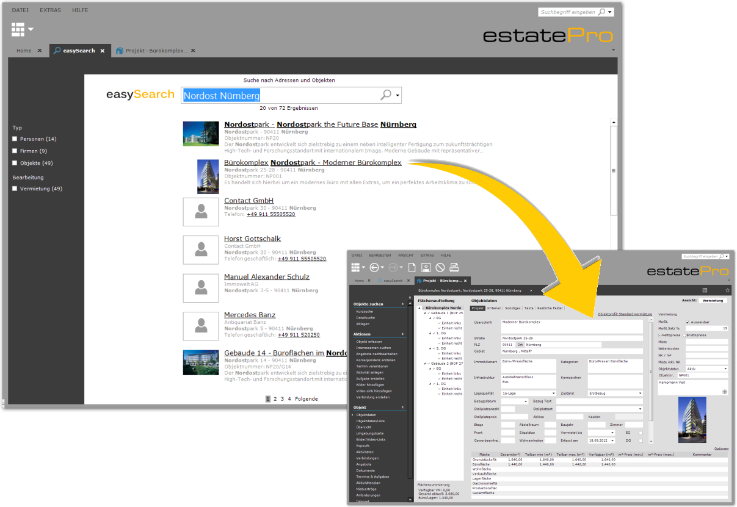Open the Objektstatus dropdown showing Aktiv
This screenshot has width=737, height=507.
725,369
